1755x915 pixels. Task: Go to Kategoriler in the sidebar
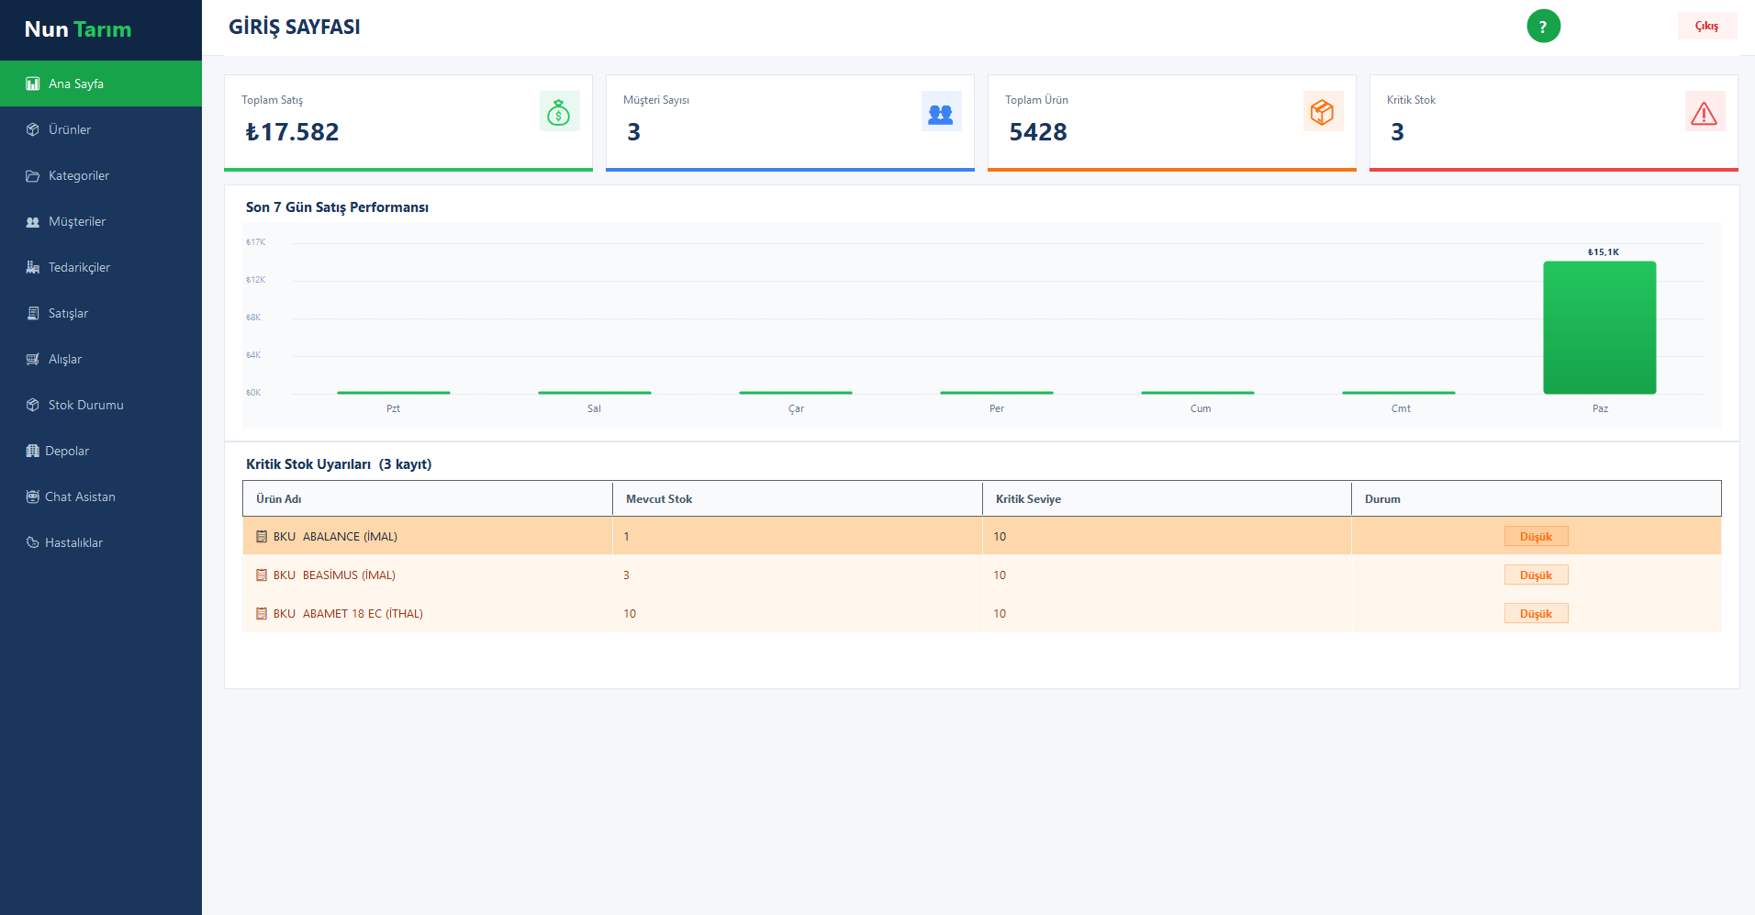coord(78,175)
